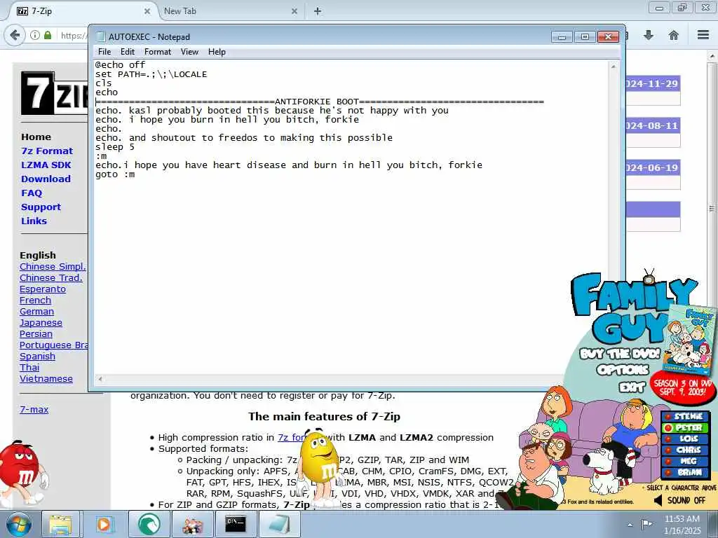Go back with the browser back arrow
The image size is (718, 538).
tap(15, 35)
